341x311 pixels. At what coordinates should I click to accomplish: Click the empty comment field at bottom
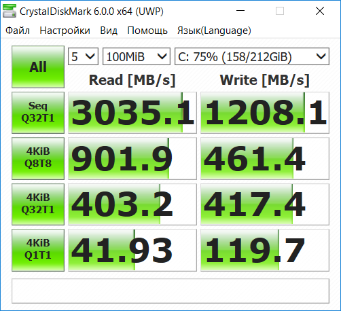[x=170, y=291]
